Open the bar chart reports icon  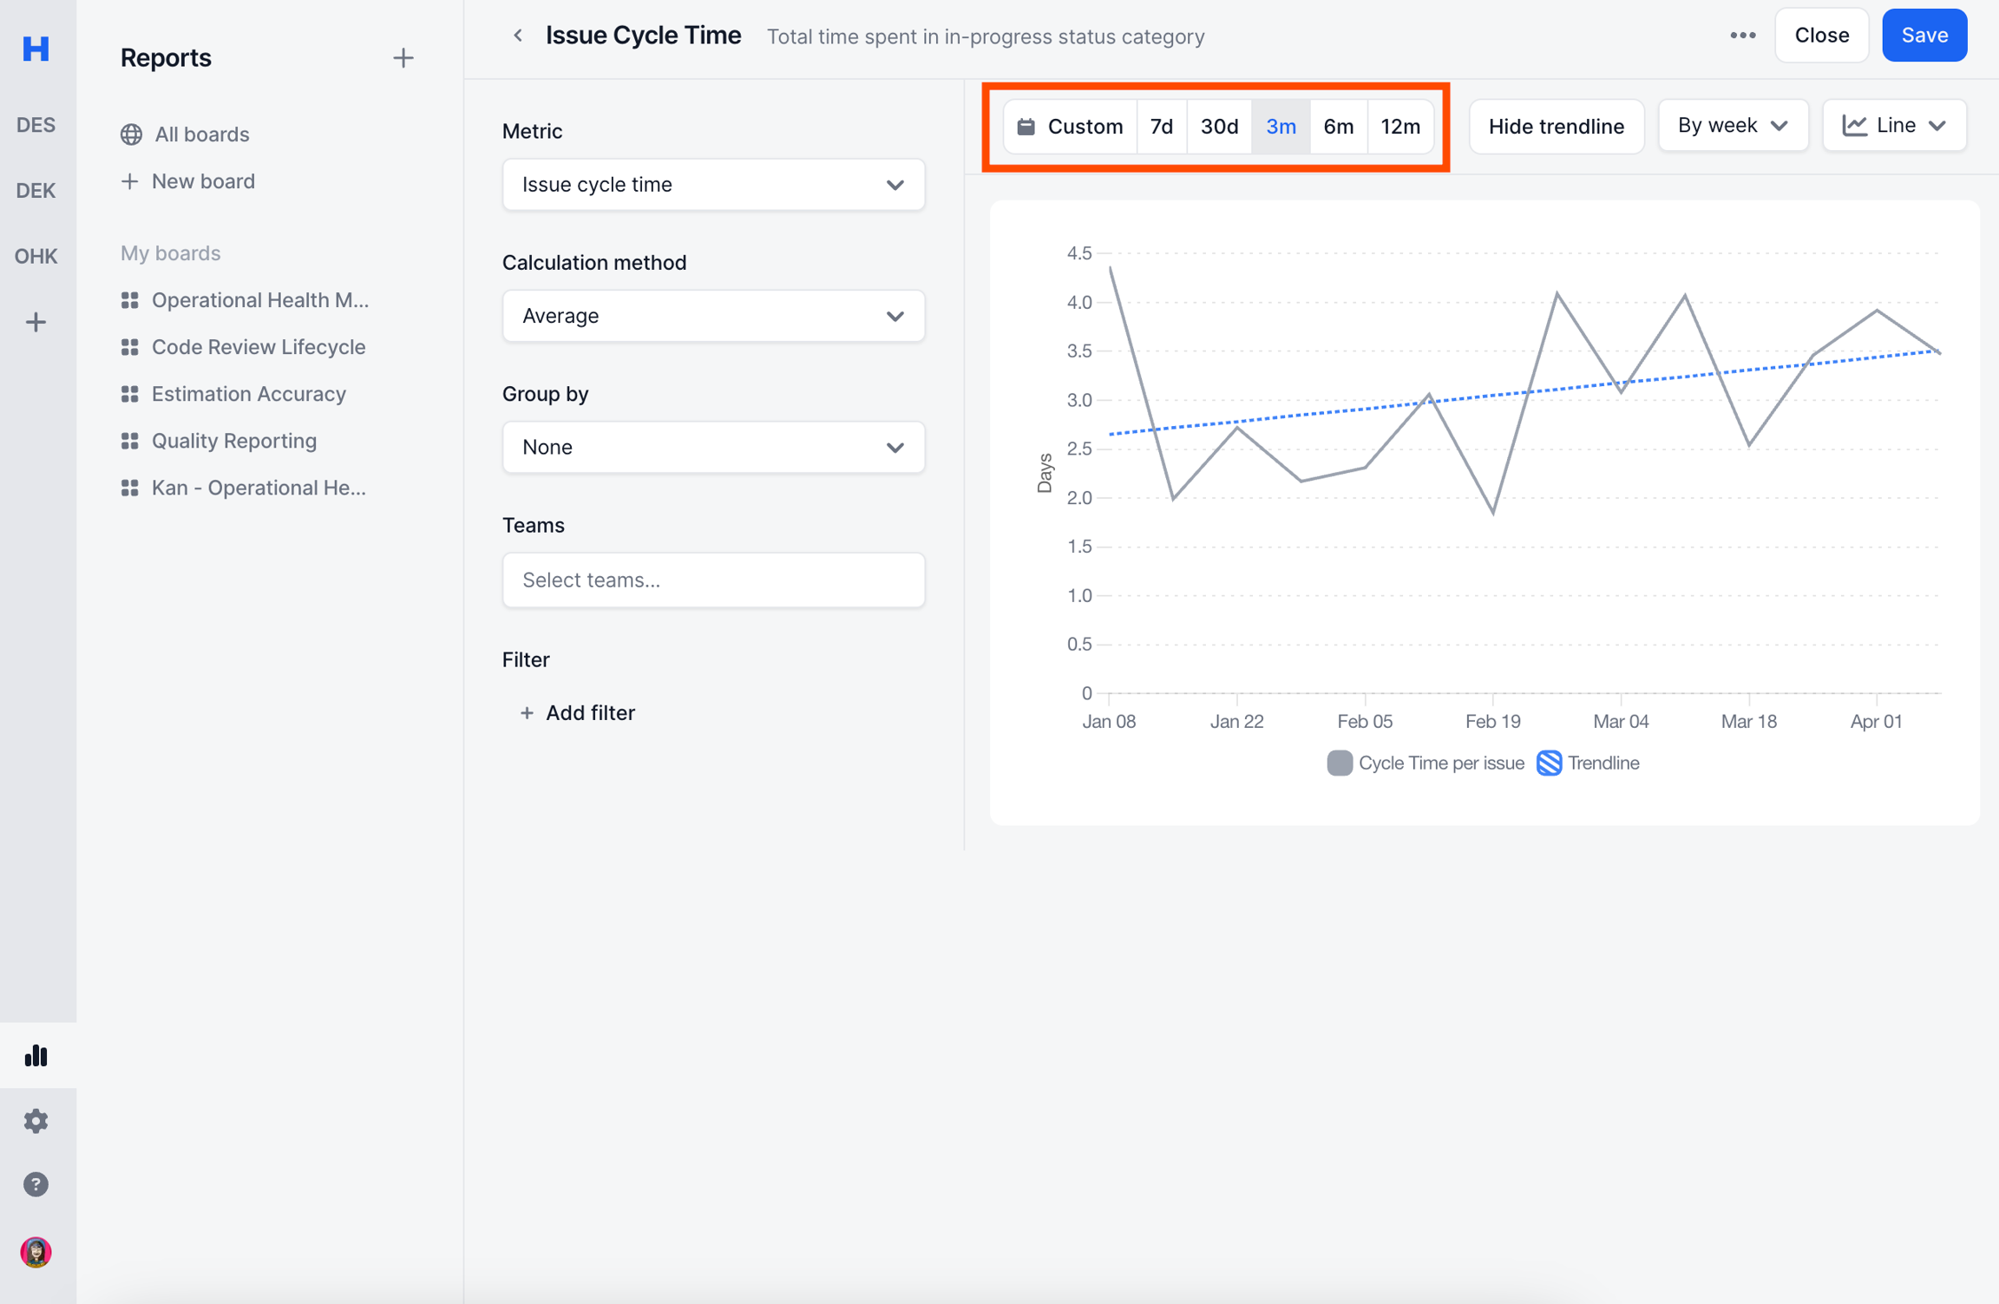[36, 1055]
